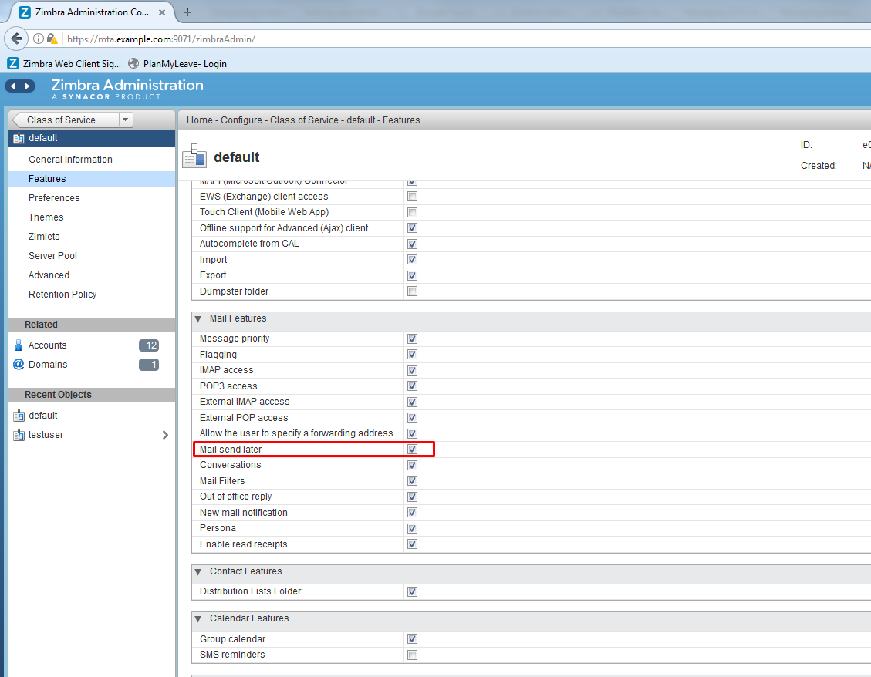871x677 pixels.
Task: Toggle Group calendar checkbox
Action: (412, 639)
